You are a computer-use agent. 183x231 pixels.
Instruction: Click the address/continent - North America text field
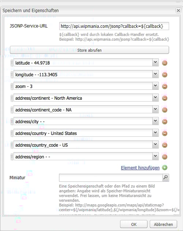[x=83, y=98]
